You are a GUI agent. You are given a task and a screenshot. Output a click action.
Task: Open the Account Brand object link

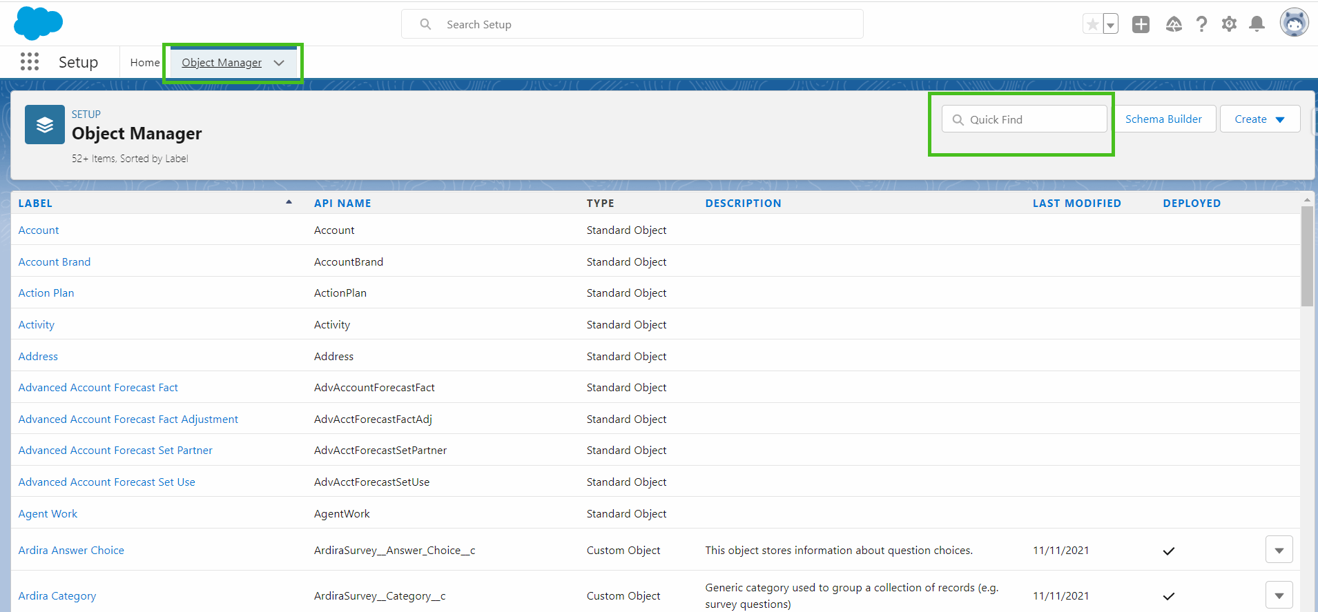point(55,262)
